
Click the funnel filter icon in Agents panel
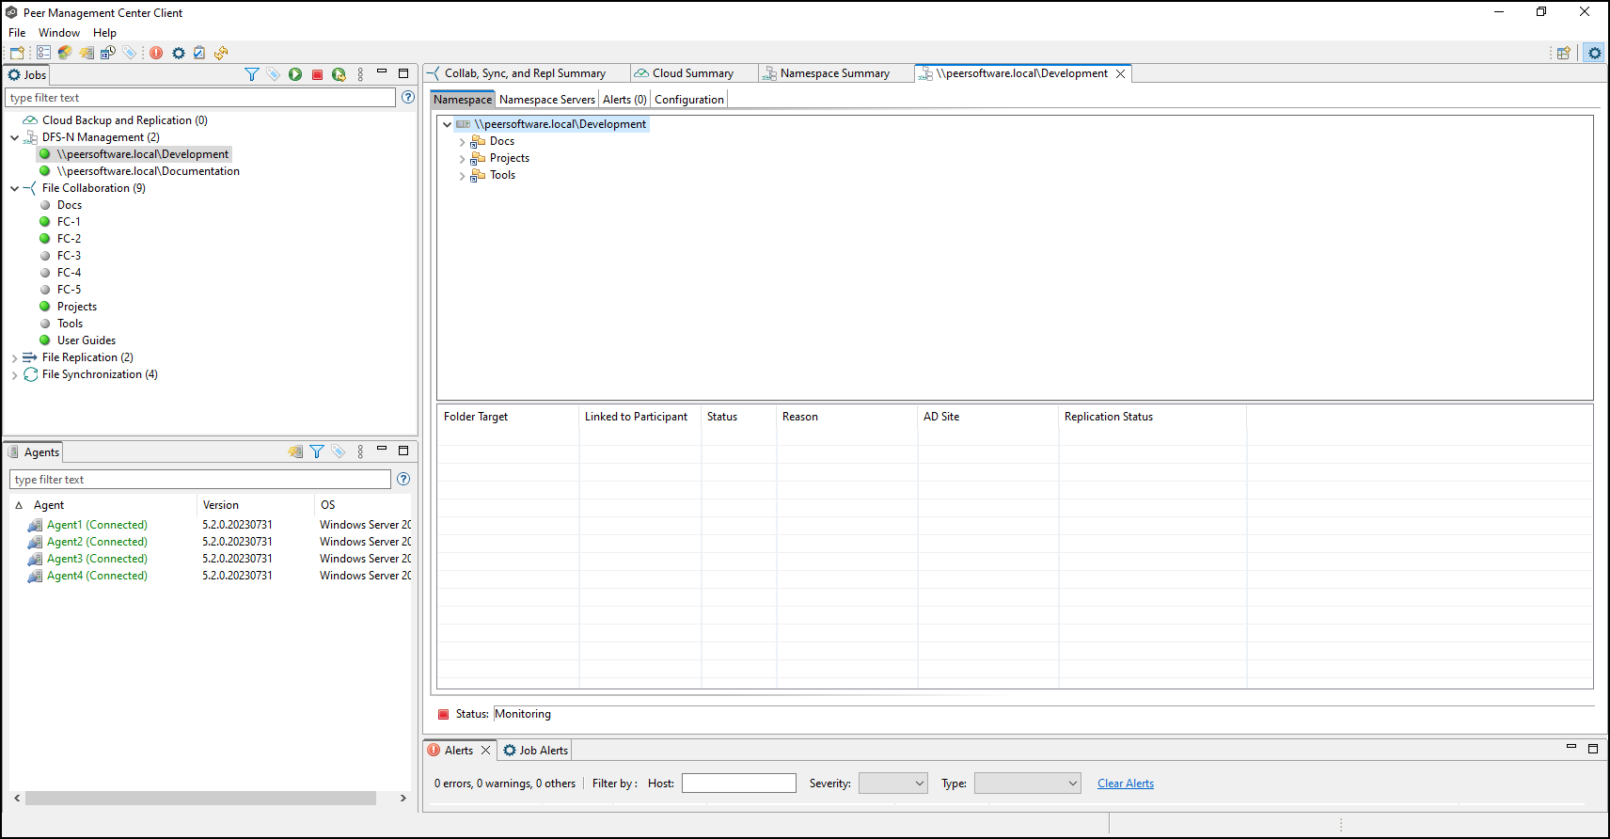[317, 451]
